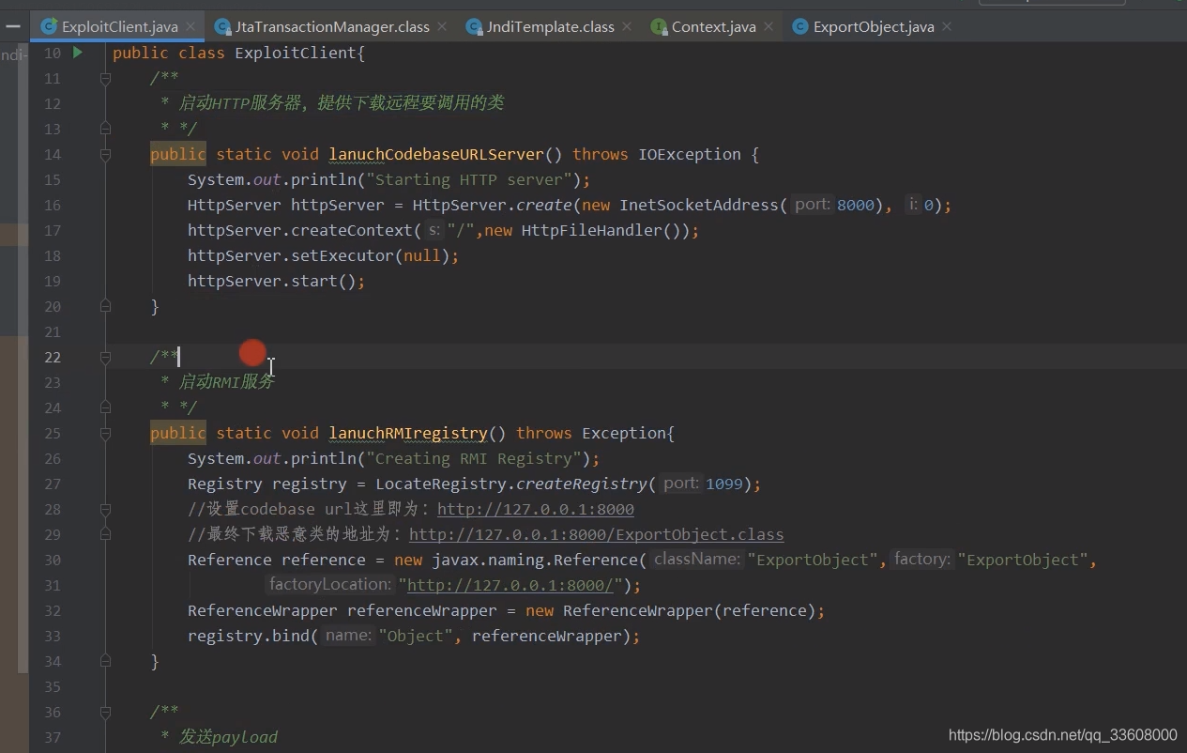
Task: Fold comment end marker at line 24
Action: point(105,407)
